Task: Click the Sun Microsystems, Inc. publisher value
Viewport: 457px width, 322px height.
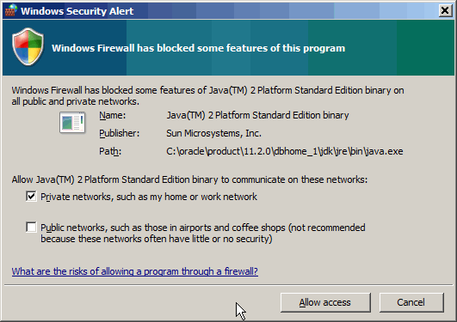Action: 214,133
